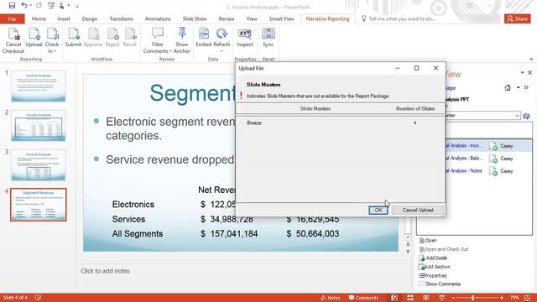Screen dimensions: 537x302
Task: Click Show Comments in the panel
Action: [x=440, y=284]
